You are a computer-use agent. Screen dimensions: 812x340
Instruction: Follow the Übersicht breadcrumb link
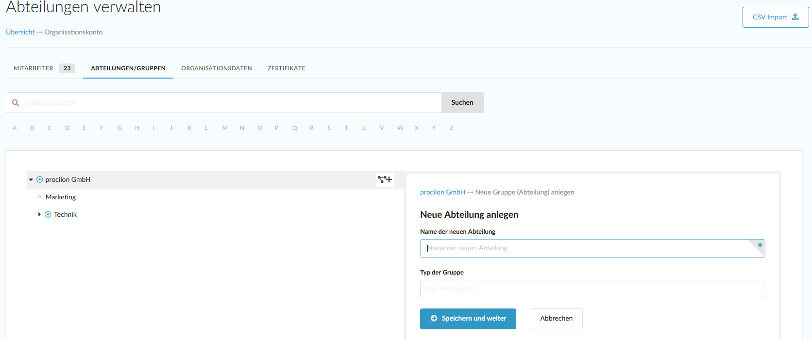point(20,32)
